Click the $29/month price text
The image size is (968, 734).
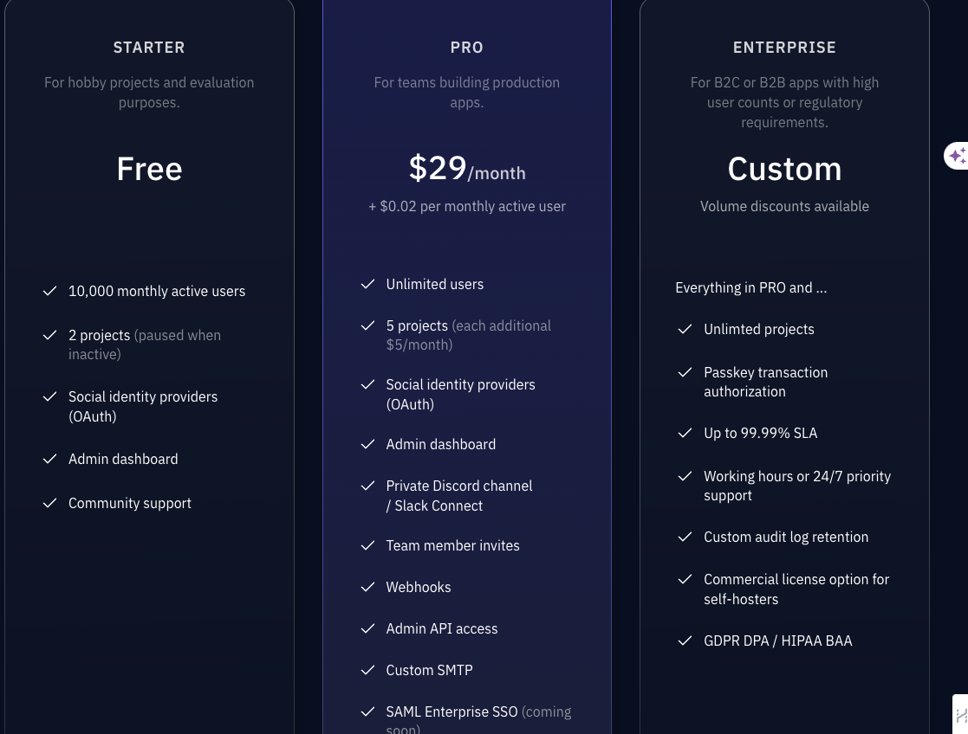tap(466, 169)
